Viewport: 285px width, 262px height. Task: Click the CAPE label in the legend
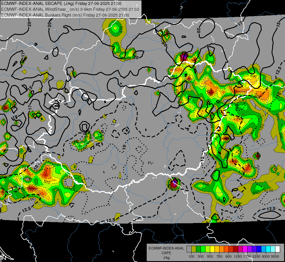[166, 253]
